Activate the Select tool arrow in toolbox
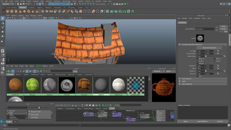231x130 pixels. point(3,18)
